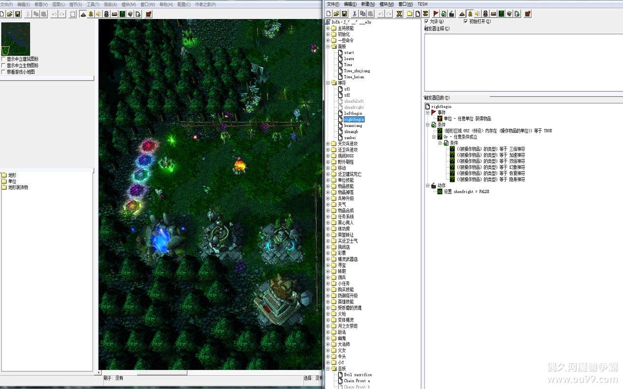Select the sanbei trigger

point(350,138)
